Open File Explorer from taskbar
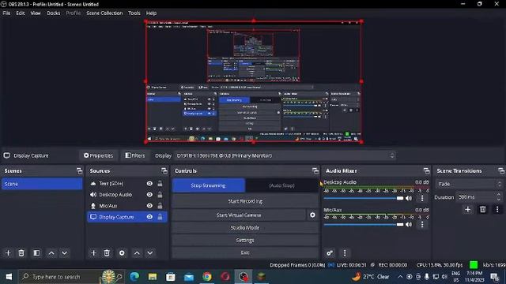Screen dimensions: 506x284 153,277
